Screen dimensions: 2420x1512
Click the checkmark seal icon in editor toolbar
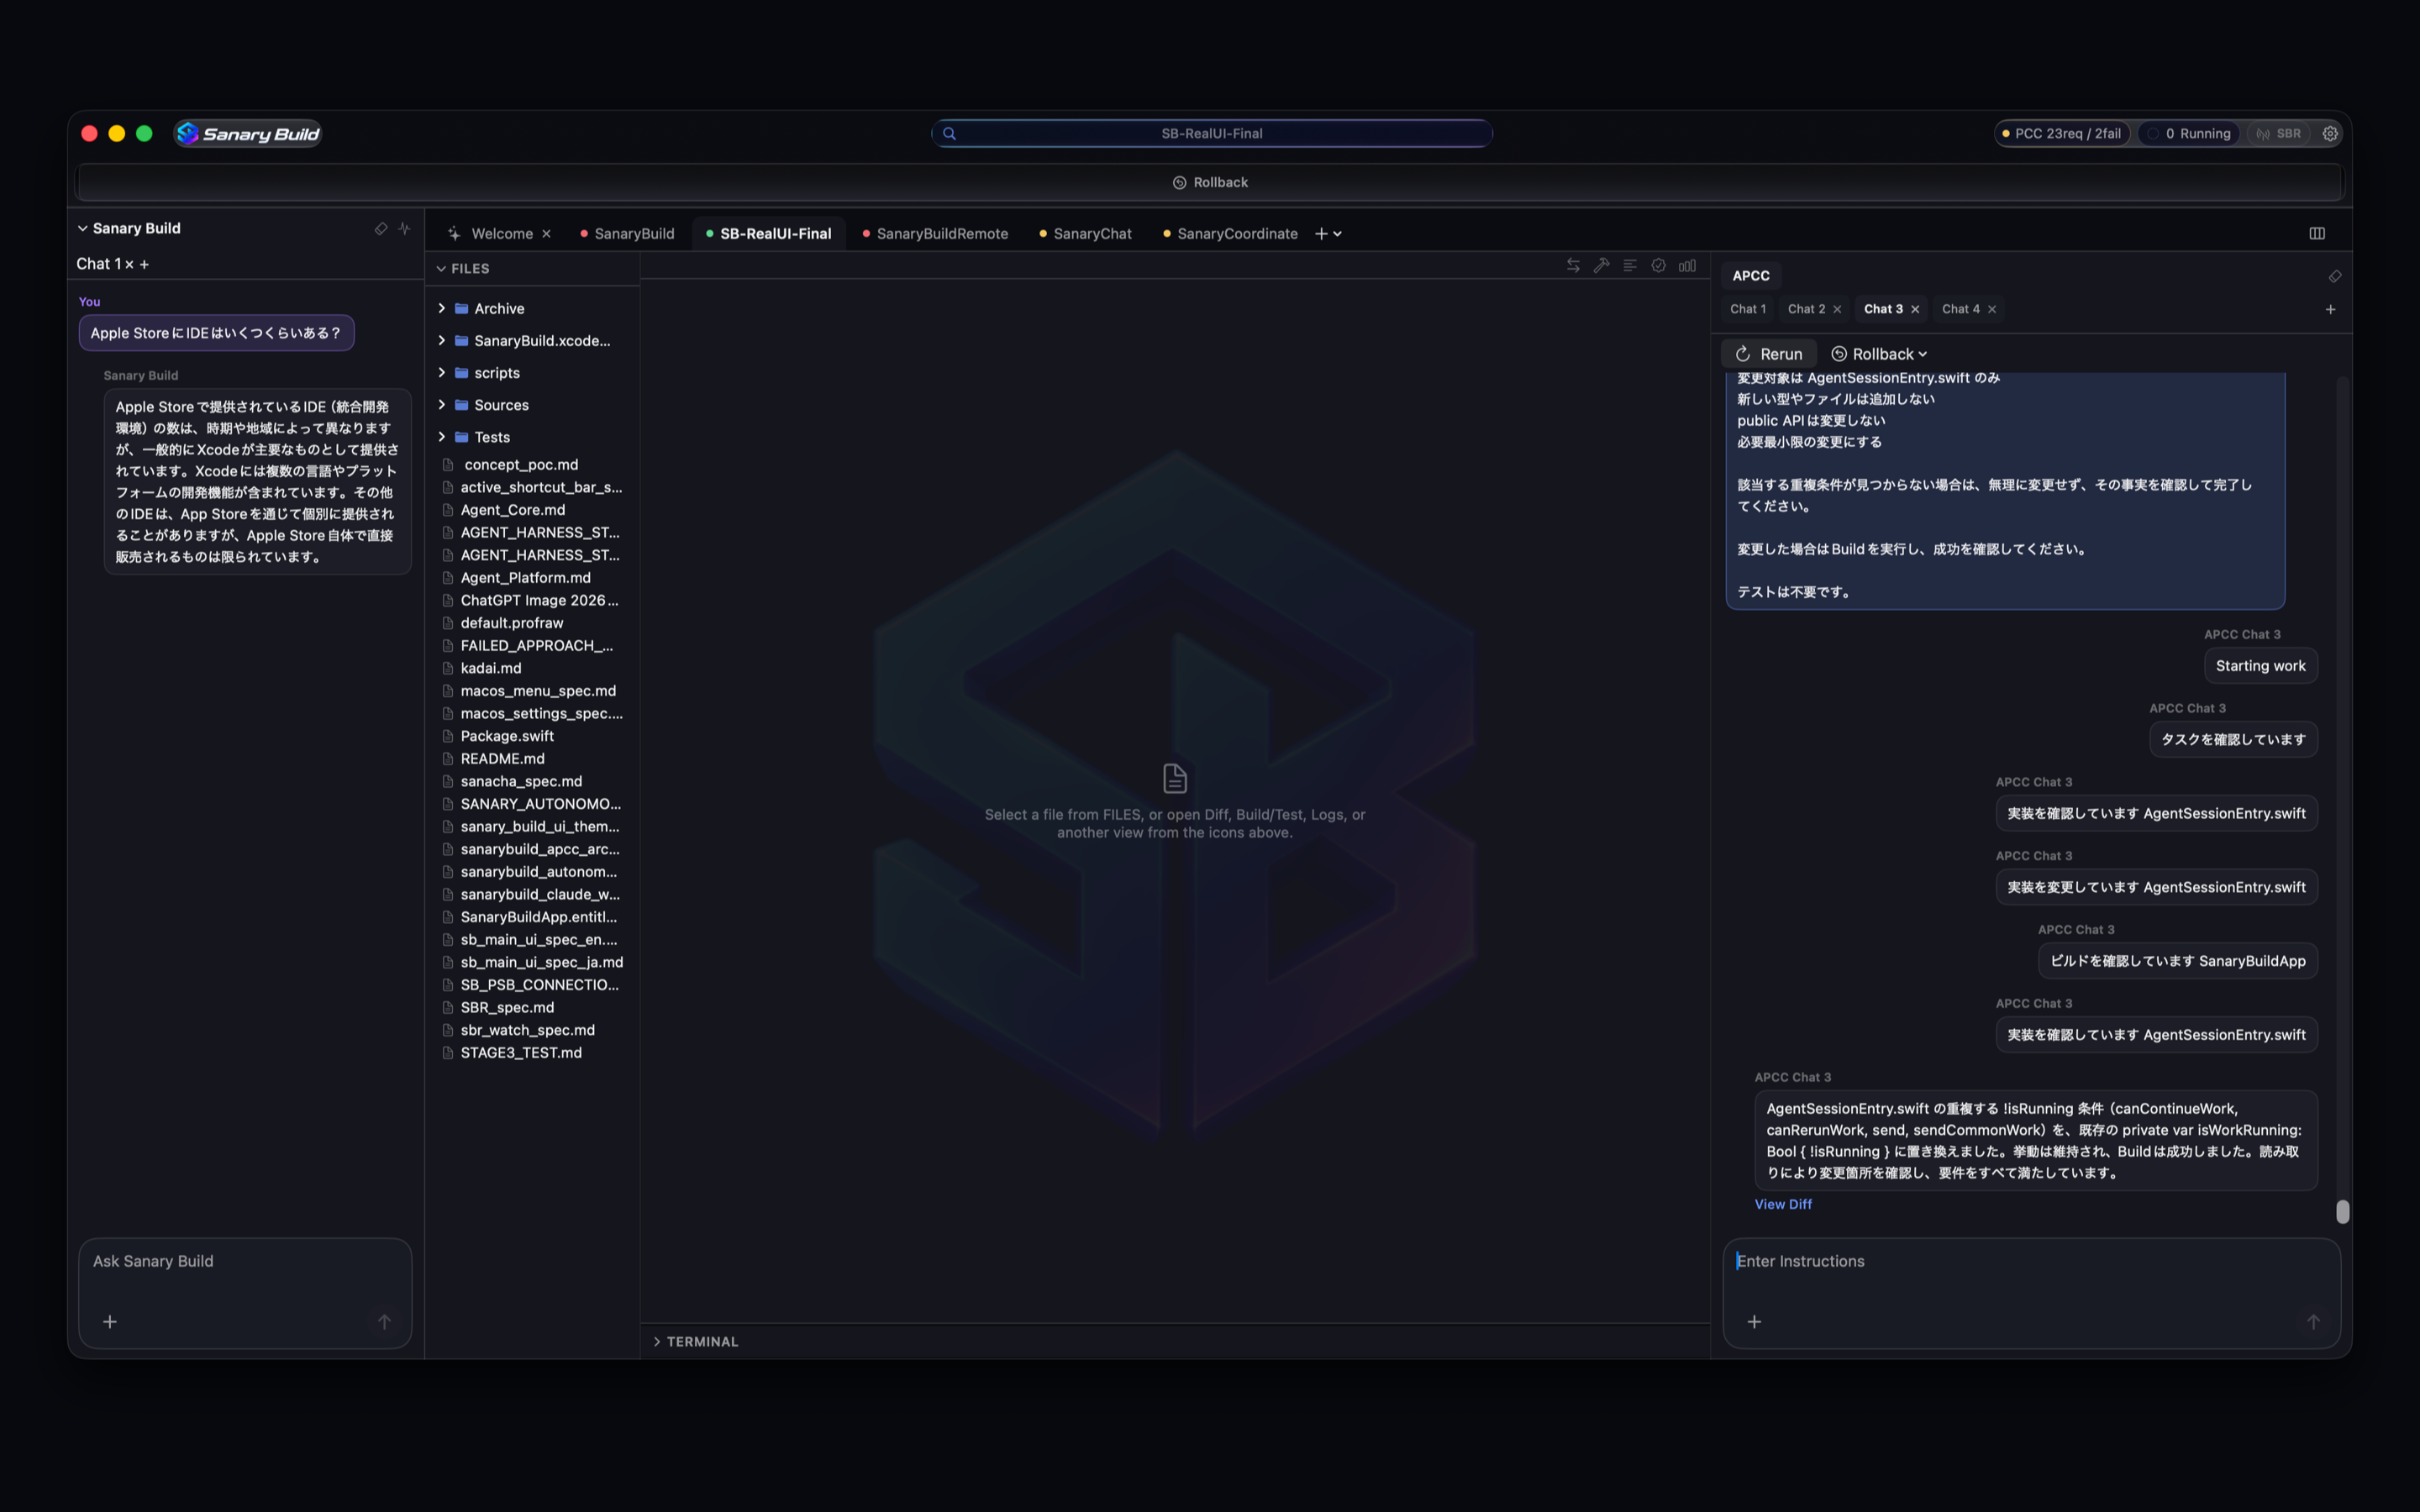[x=1658, y=265]
